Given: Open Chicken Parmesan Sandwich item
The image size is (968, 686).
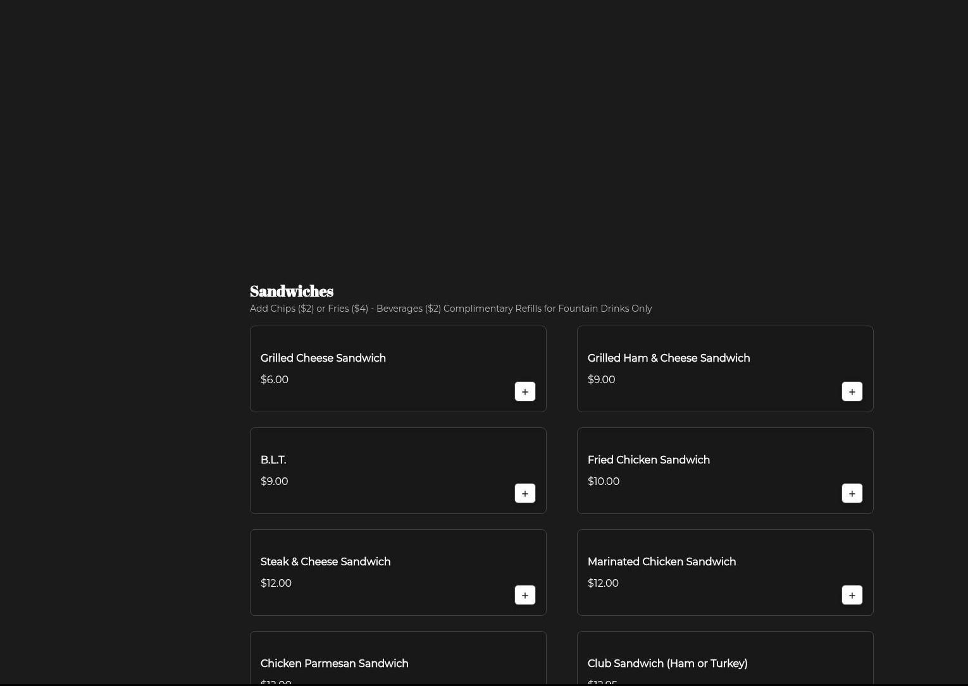Looking at the screenshot, I should (x=334, y=664).
